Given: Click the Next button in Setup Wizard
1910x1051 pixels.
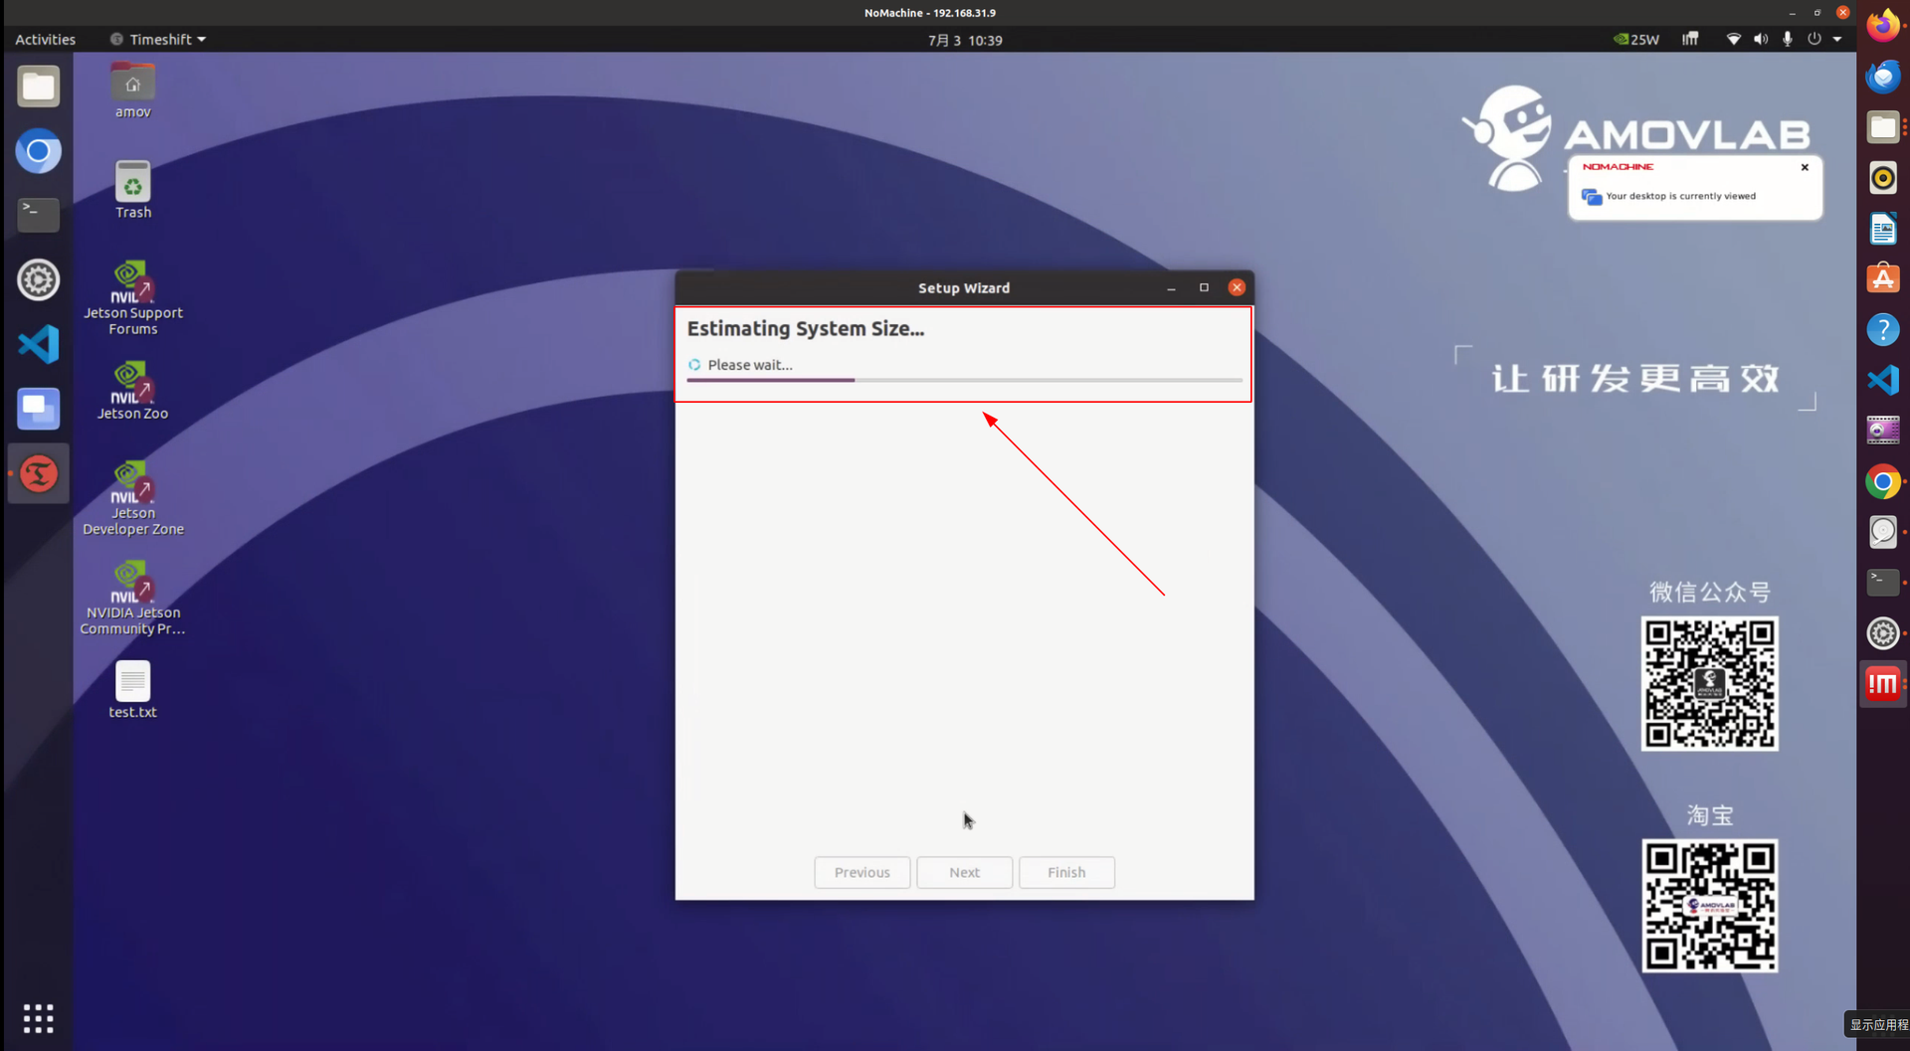Looking at the screenshot, I should tap(964, 872).
